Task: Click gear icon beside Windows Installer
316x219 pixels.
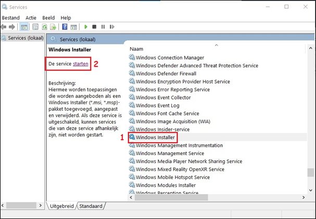Action: [x=132, y=137]
